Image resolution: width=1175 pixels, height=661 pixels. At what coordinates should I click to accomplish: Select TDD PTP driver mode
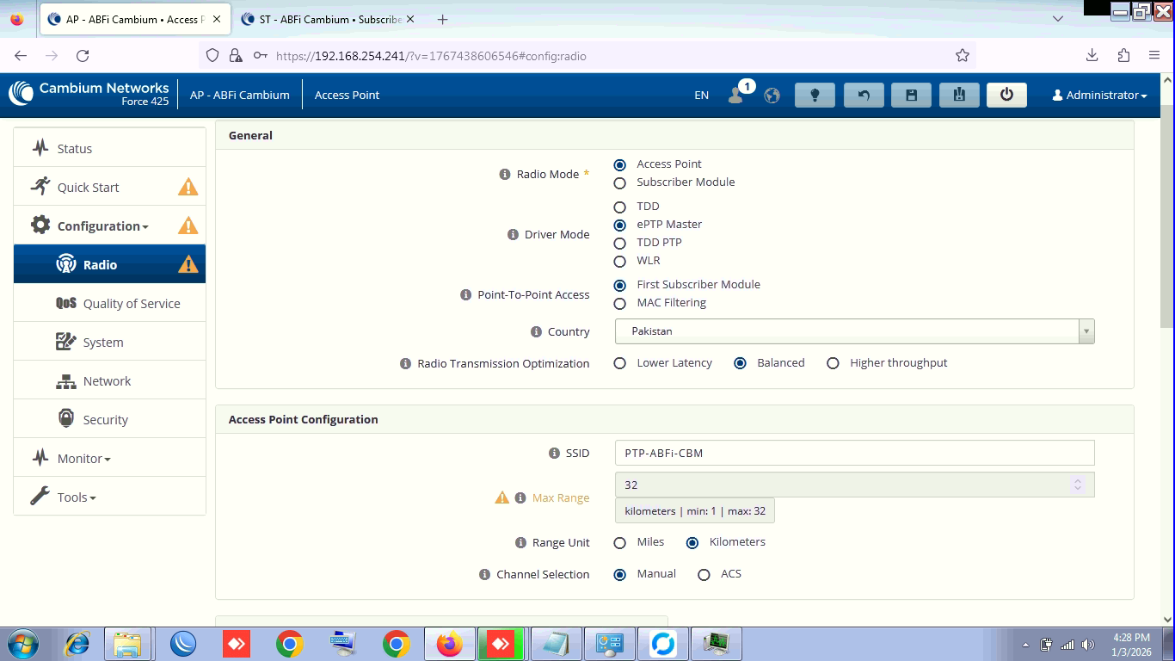(x=619, y=244)
